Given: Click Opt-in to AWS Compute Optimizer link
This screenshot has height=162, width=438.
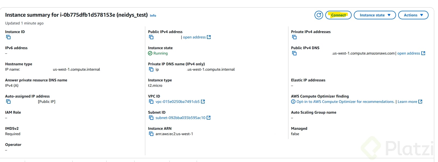Looking at the screenshot, I should point(345,102).
